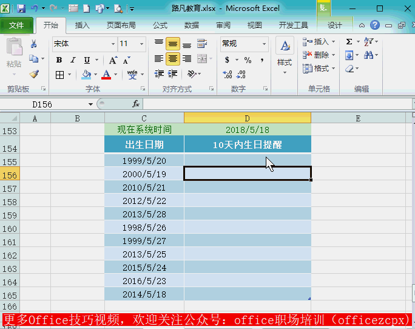Click in the formula bar input
This screenshot has height=329, width=415.
point(277,104)
